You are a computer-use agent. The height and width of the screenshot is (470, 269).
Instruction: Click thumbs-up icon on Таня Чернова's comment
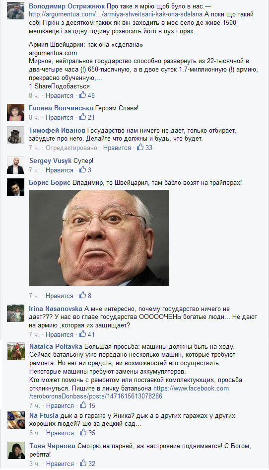[x=83, y=463]
